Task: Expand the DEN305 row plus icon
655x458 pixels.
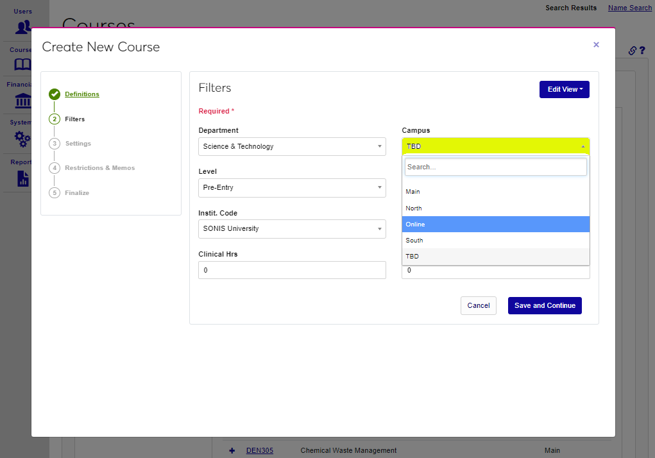Action: tap(232, 450)
